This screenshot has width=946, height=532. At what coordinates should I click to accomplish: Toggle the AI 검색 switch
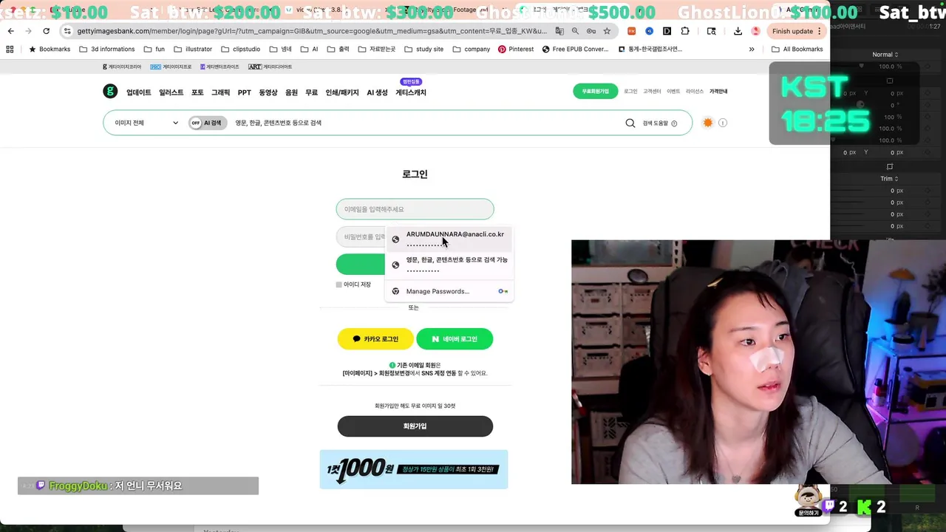(x=208, y=123)
